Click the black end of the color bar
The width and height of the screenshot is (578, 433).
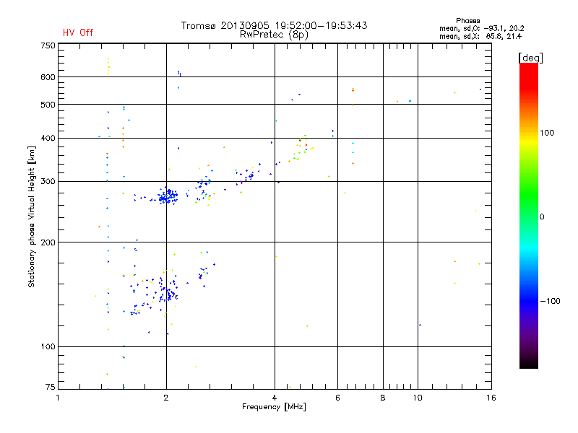pyautogui.click(x=529, y=364)
